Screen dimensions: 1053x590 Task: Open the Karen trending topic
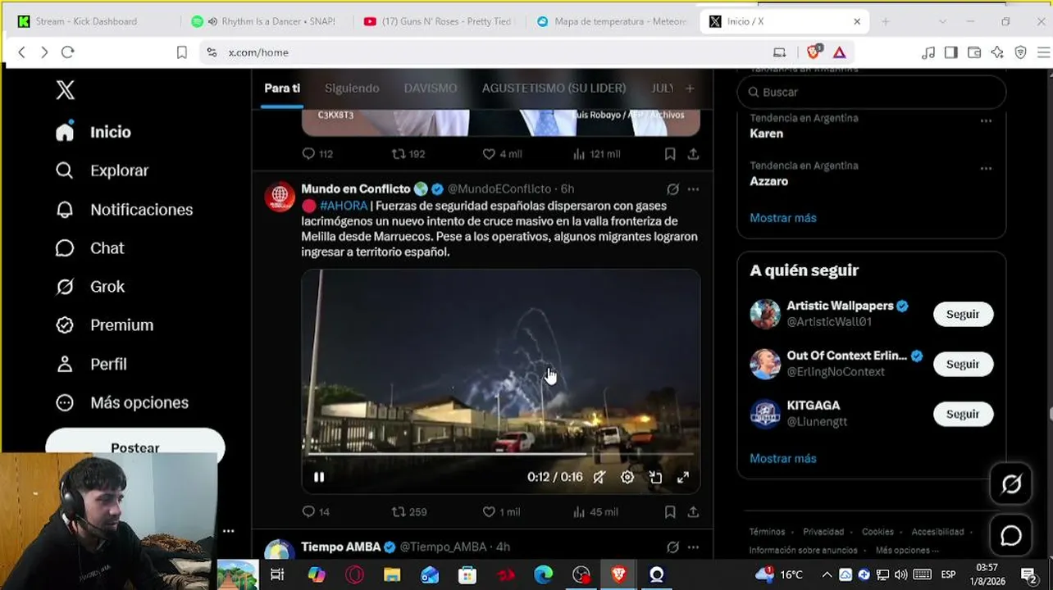coord(766,134)
